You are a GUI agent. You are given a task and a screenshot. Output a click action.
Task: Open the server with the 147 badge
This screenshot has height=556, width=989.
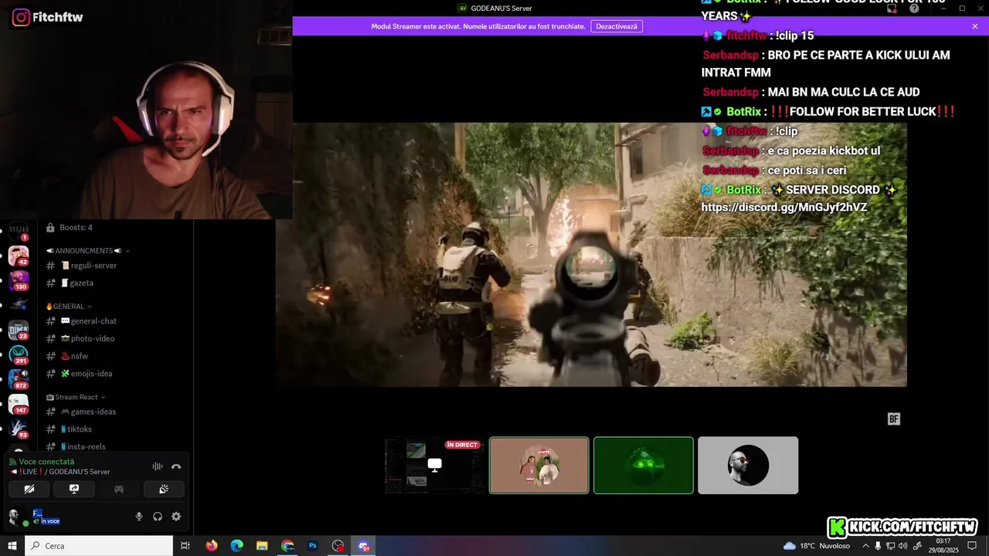click(19, 404)
